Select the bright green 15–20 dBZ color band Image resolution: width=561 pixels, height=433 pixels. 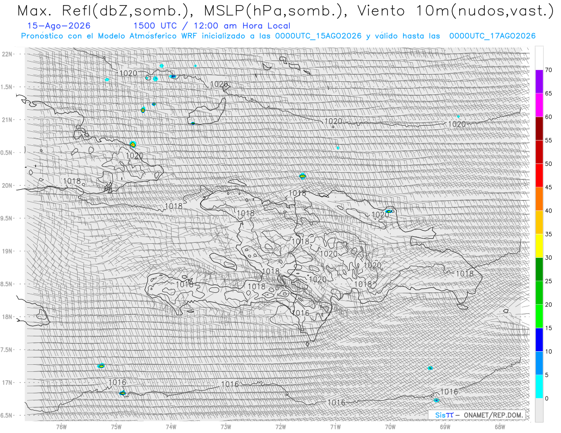539,316
